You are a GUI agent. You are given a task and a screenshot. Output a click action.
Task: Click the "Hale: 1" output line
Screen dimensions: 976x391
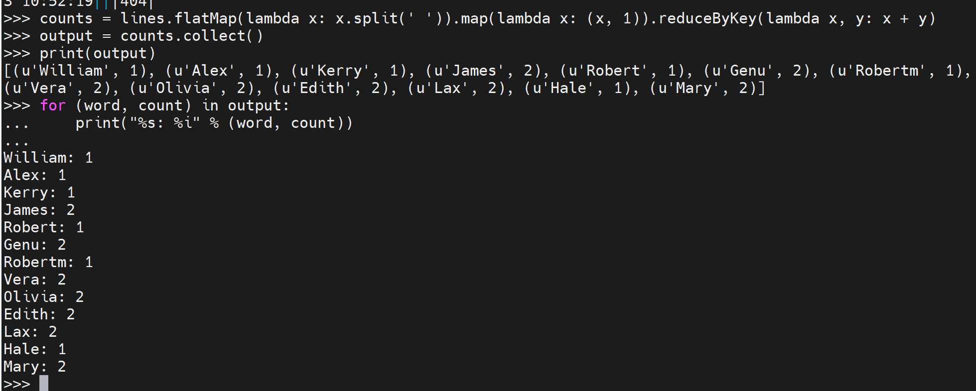(34, 349)
